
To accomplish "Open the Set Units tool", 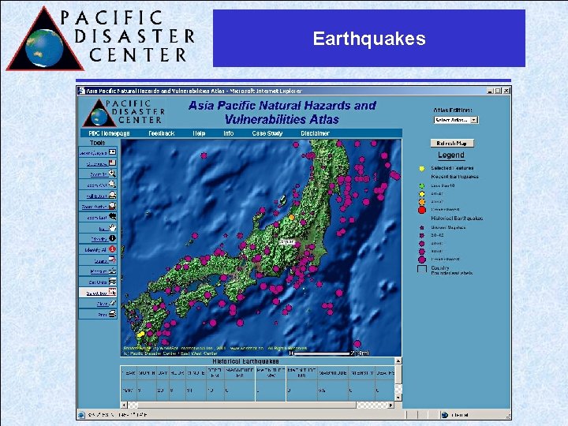I will click(x=113, y=282).
